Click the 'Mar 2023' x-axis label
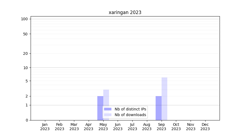 (x=74, y=127)
